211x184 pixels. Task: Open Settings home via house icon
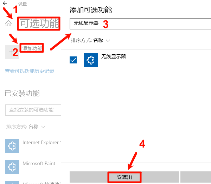[x=8, y=23]
